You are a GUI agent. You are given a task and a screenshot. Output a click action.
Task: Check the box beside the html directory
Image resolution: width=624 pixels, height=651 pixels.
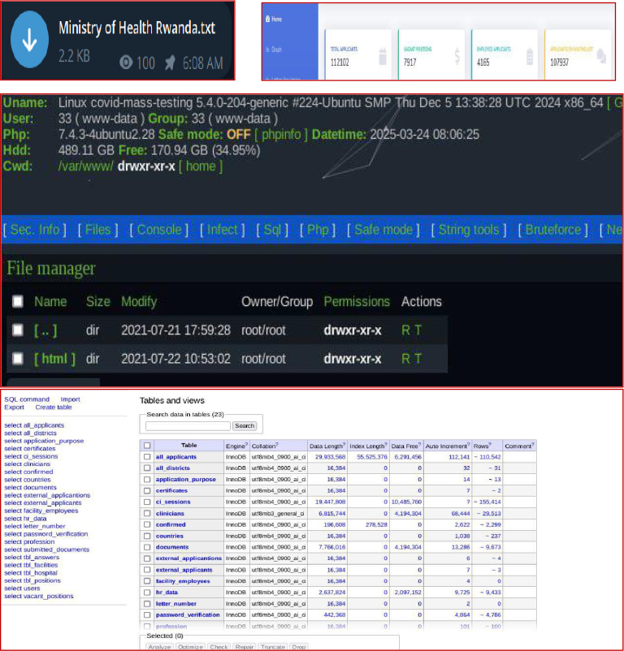click(x=18, y=359)
